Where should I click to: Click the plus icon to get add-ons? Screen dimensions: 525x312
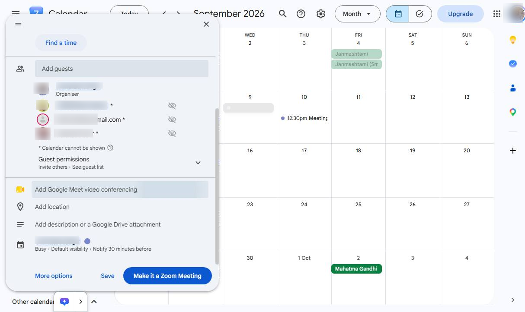coord(513,151)
